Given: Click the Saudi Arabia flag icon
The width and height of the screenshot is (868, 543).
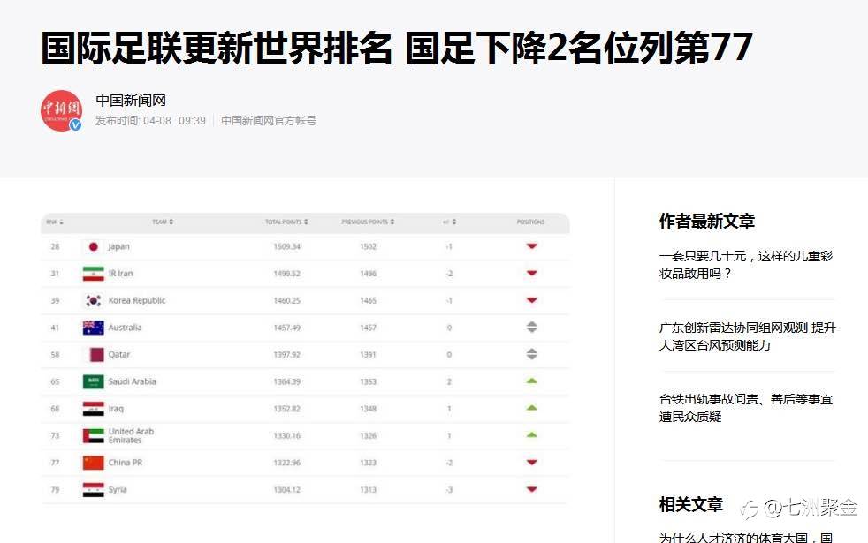Looking at the screenshot, I should point(93,381).
